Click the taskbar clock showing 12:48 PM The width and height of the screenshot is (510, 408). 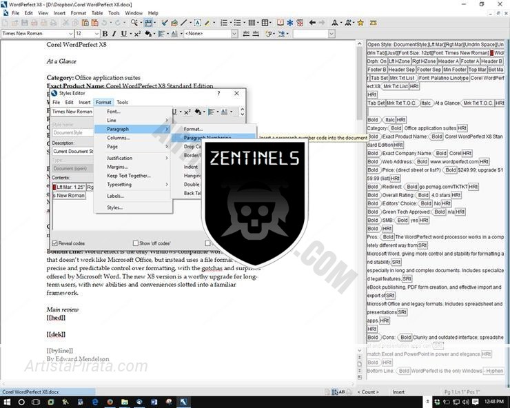(494, 402)
